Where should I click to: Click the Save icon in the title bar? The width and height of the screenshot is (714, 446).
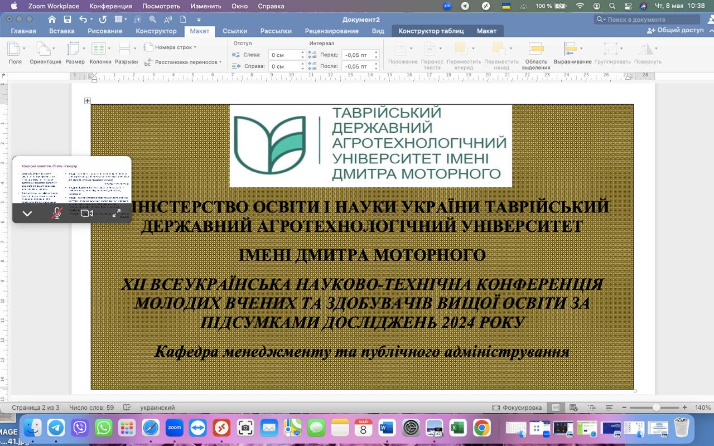point(67,20)
